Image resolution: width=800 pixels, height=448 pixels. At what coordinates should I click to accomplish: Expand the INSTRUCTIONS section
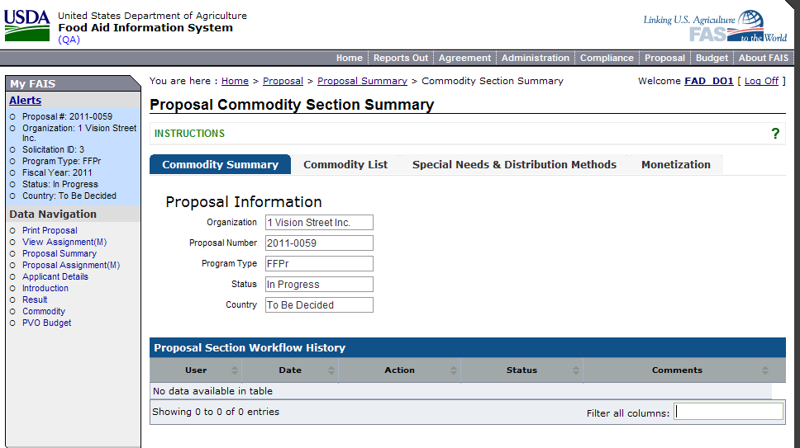[190, 134]
